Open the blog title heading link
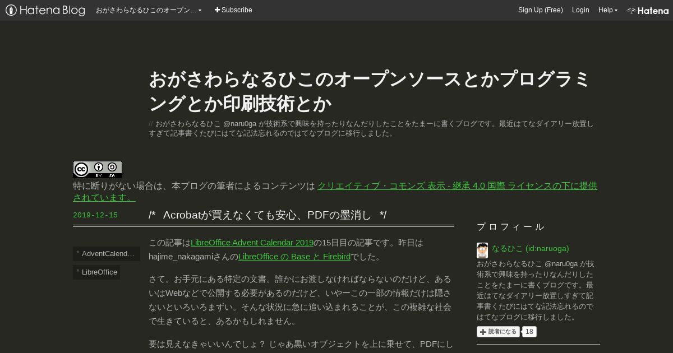 [x=369, y=91]
